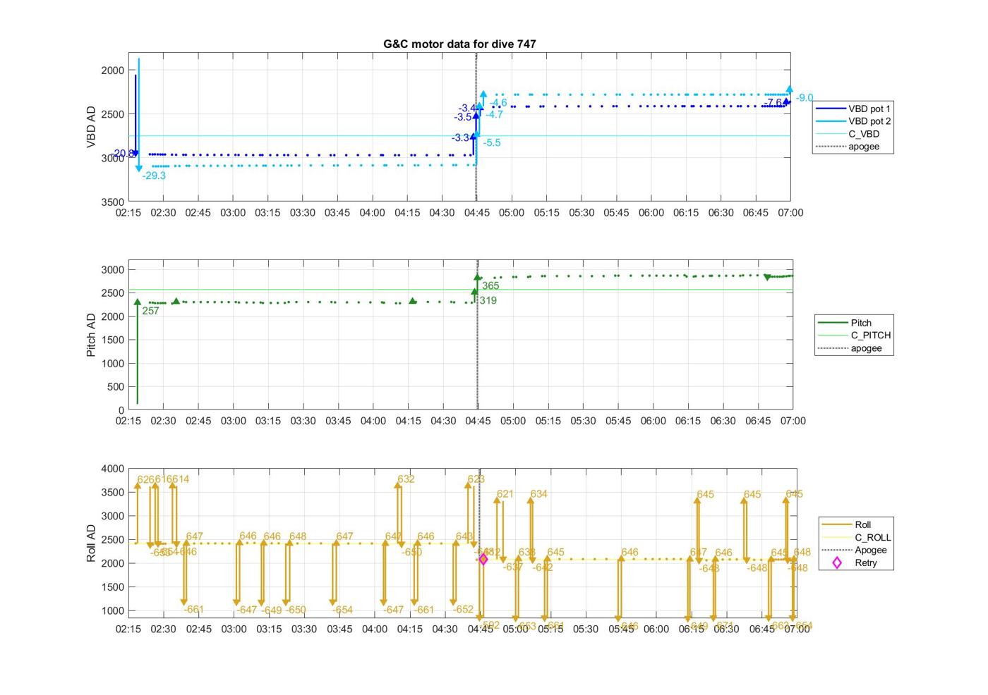The height and width of the screenshot is (695, 988).
Task: Click 'Apogee' in the Roll plot legend
Action: [855, 550]
